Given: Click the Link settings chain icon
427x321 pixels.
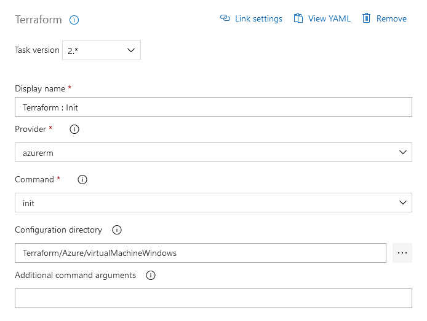Looking at the screenshot, I should [225, 18].
